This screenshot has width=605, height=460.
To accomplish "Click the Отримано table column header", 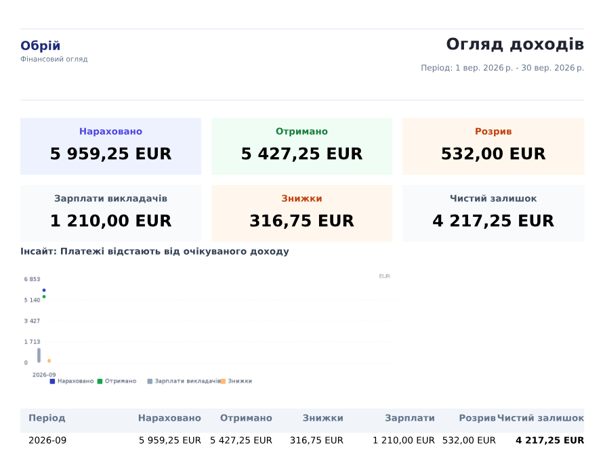I will click(x=246, y=418).
